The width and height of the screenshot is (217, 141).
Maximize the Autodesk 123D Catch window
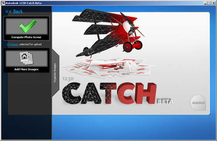(209, 3)
